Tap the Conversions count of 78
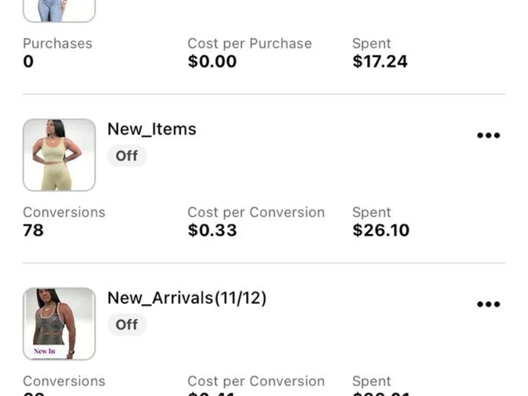This screenshot has height=396, width=528. pyautogui.click(x=33, y=230)
